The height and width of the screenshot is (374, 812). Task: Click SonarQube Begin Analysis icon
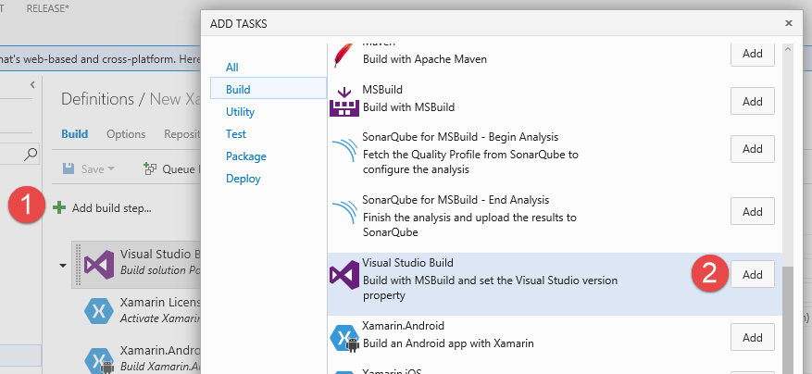point(344,151)
